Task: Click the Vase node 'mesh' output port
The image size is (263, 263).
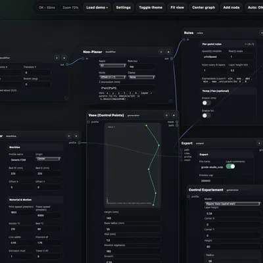Action: (x=177, y=122)
